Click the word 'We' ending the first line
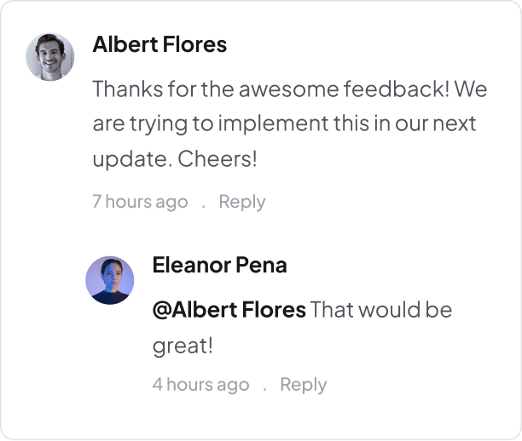This screenshot has height=441, width=522. click(x=471, y=89)
